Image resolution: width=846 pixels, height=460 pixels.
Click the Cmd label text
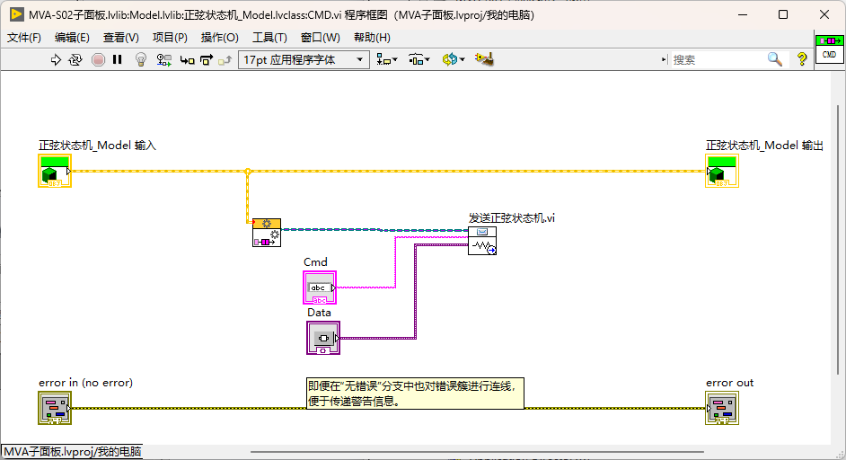315,261
